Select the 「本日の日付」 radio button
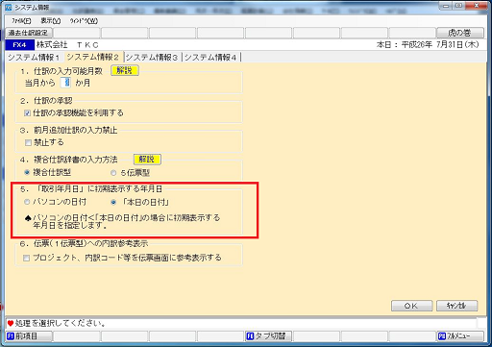 coord(113,202)
